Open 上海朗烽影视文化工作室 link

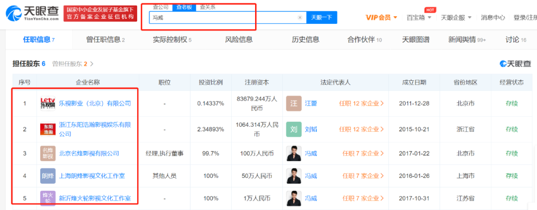(x=92, y=176)
